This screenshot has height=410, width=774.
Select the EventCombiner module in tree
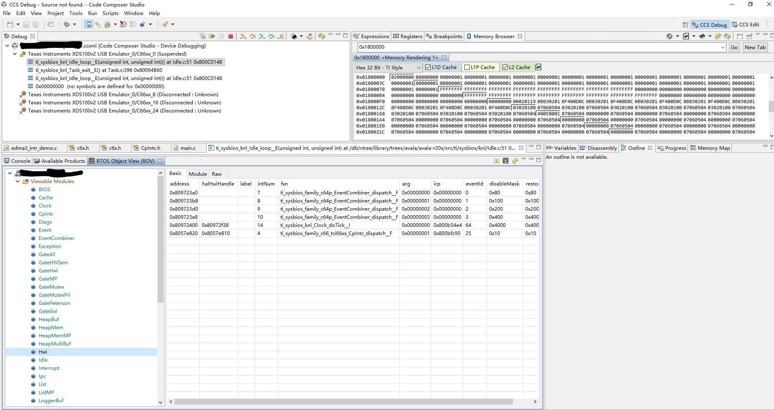[x=56, y=238]
